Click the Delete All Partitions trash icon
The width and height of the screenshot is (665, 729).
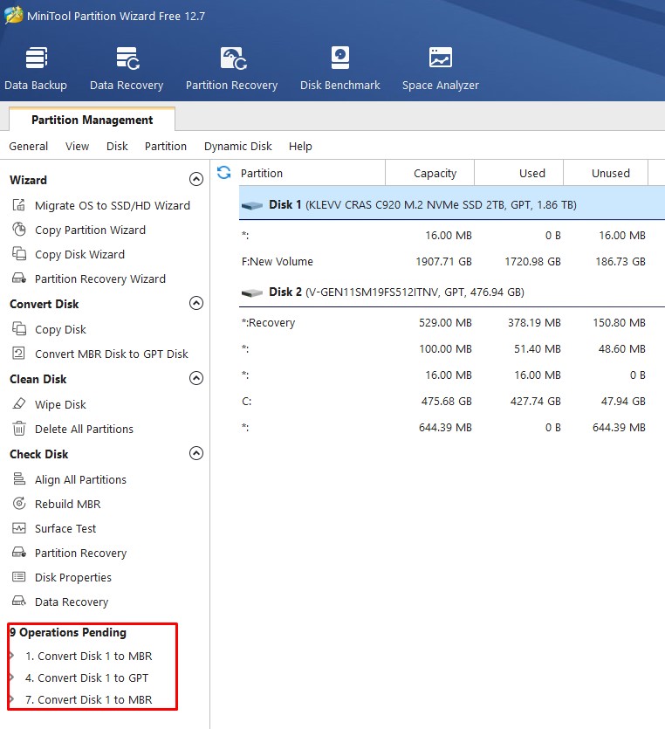pyautogui.click(x=19, y=428)
